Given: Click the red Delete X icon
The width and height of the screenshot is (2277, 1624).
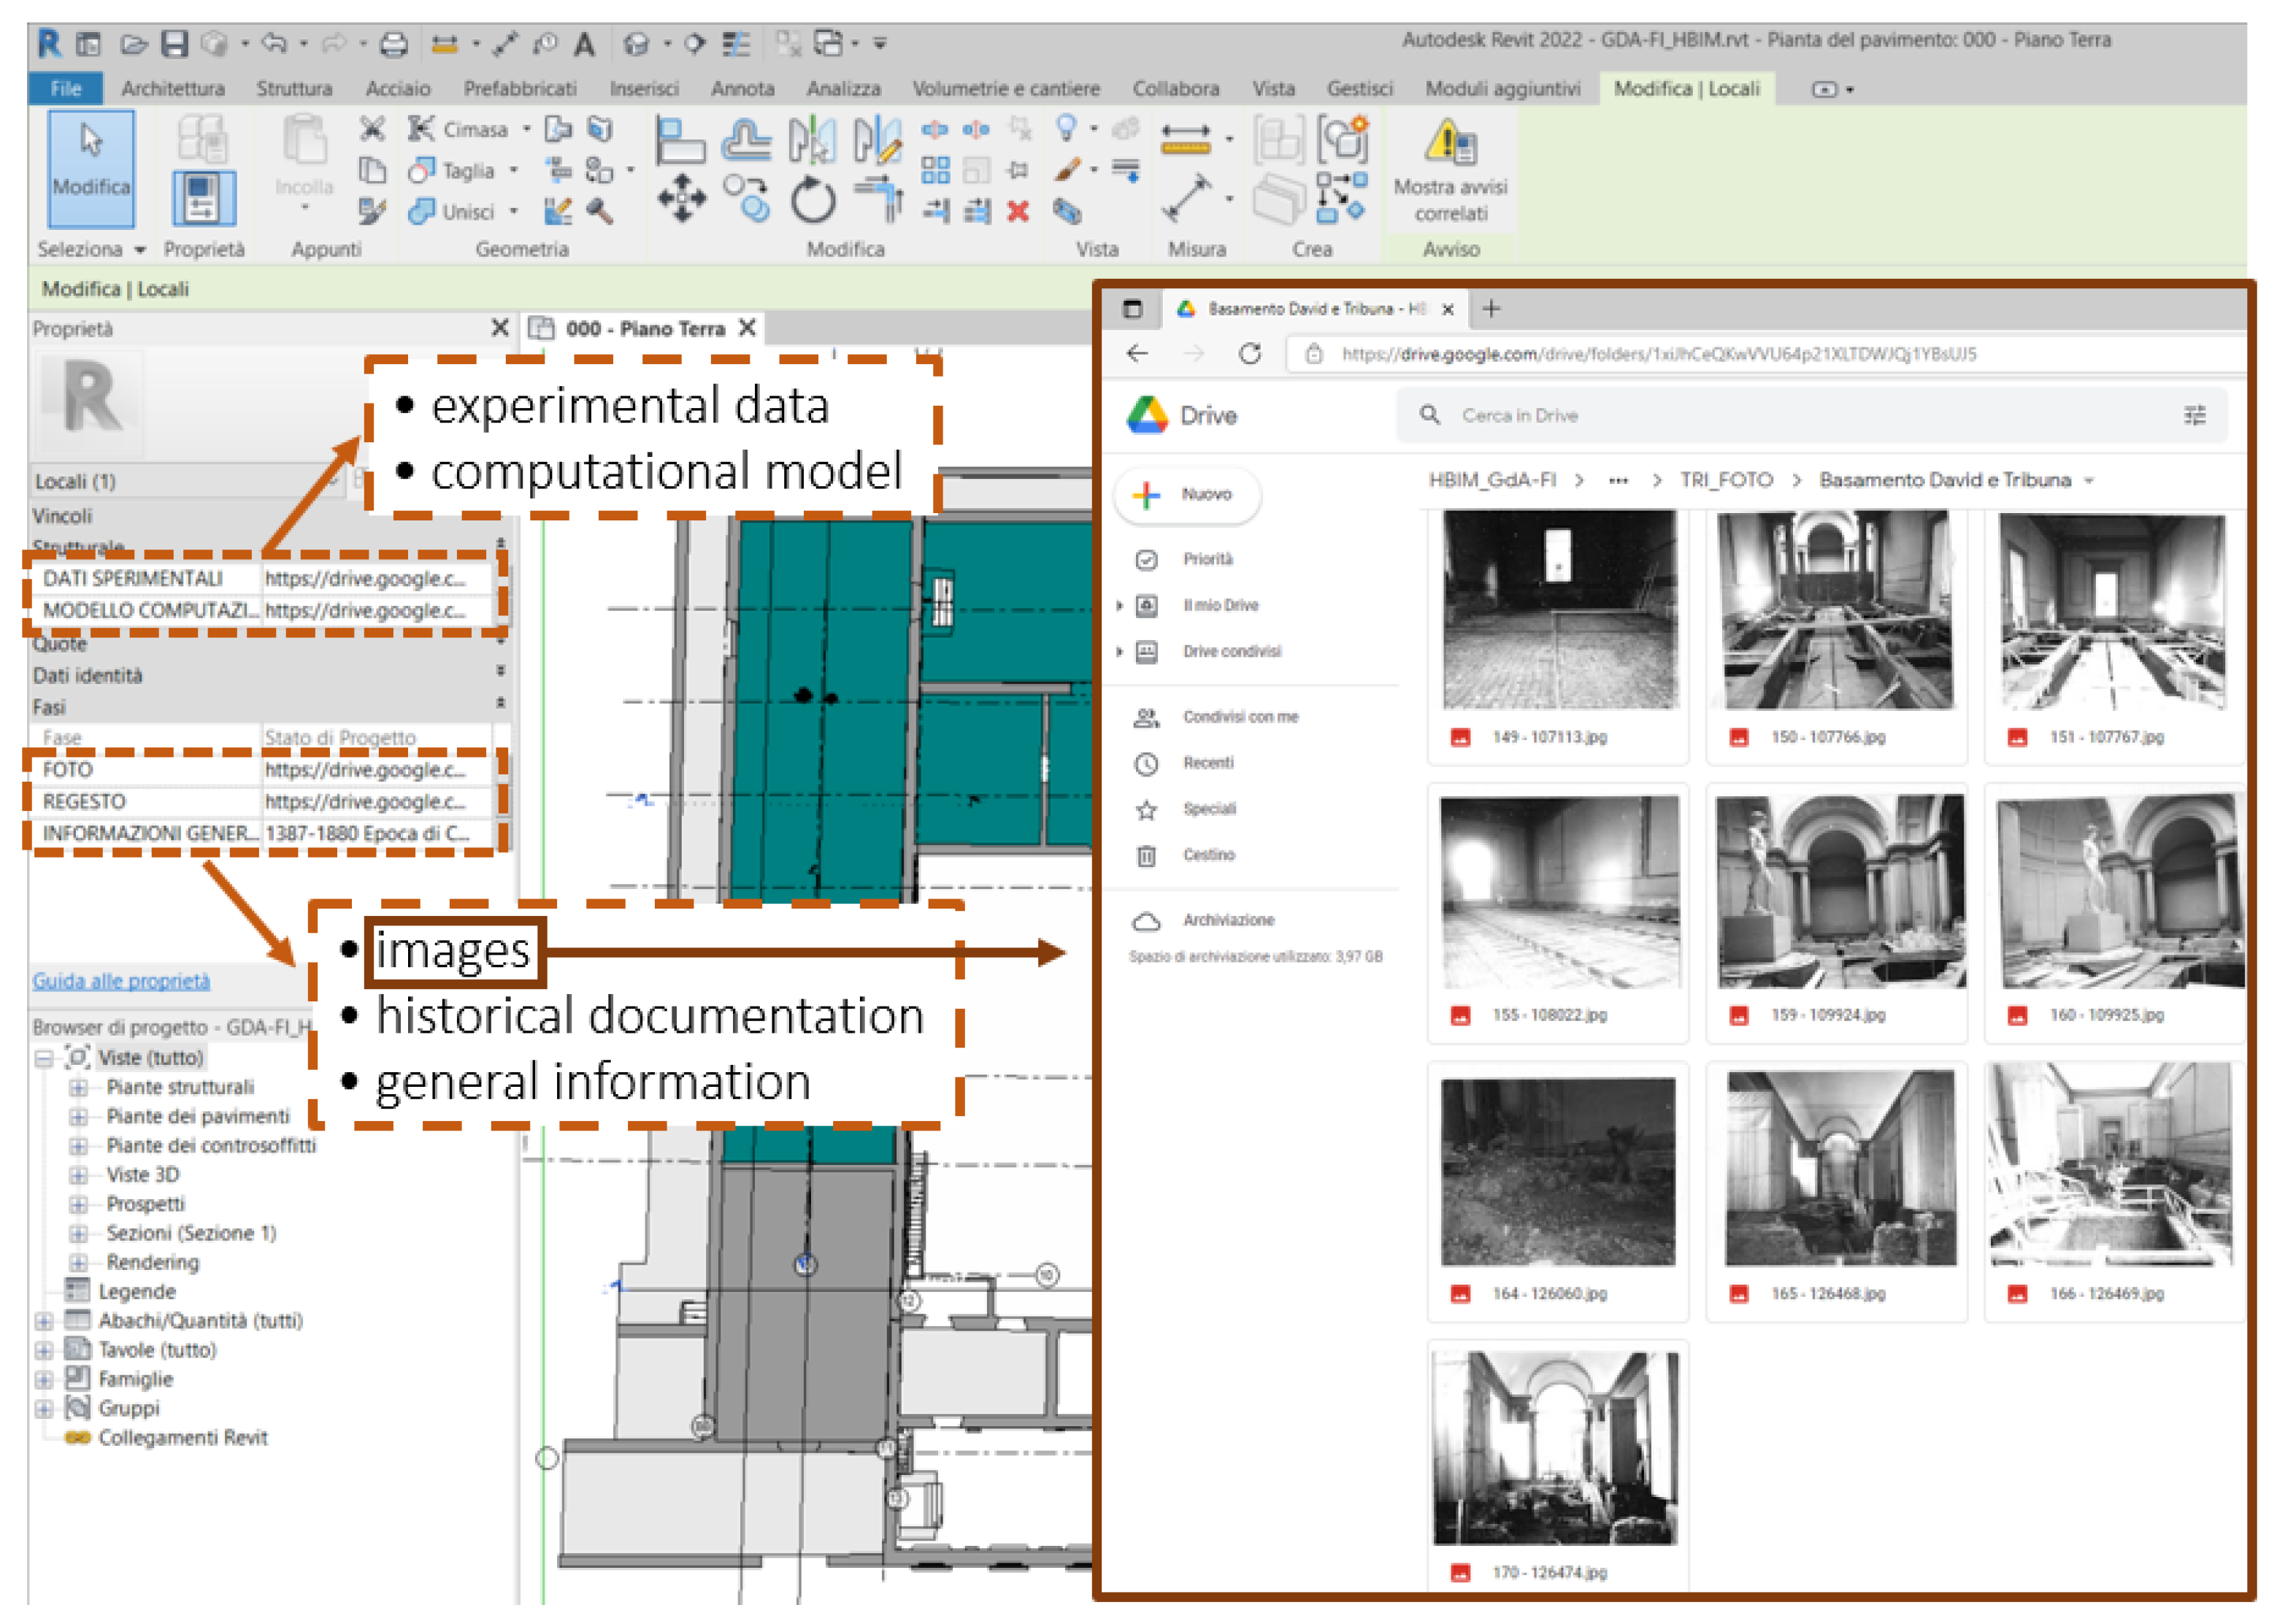Looking at the screenshot, I should pos(1018,211).
